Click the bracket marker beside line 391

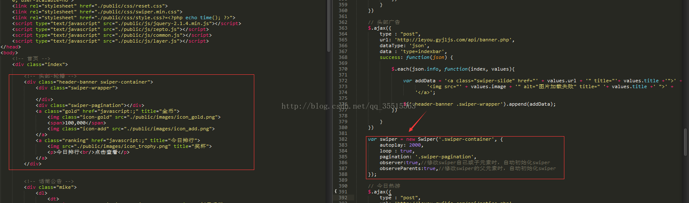click(336, 191)
